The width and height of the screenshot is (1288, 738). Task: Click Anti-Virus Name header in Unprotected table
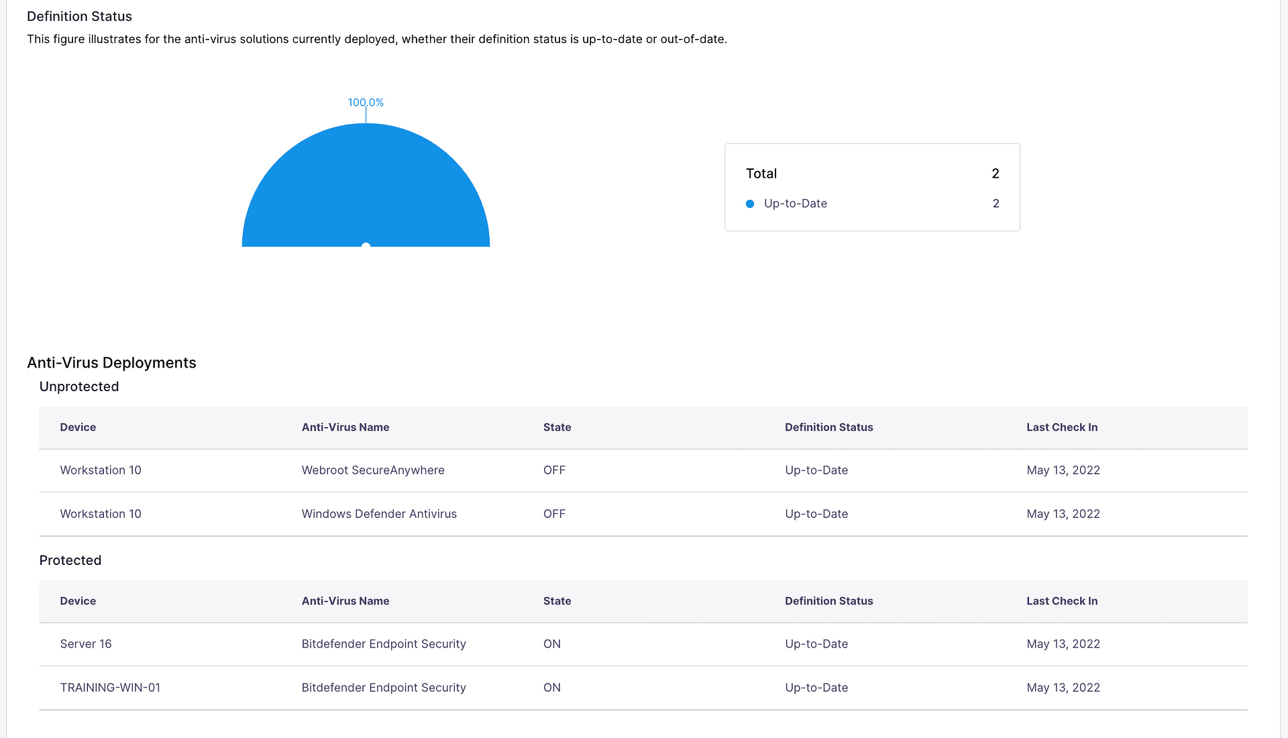tap(345, 427)
